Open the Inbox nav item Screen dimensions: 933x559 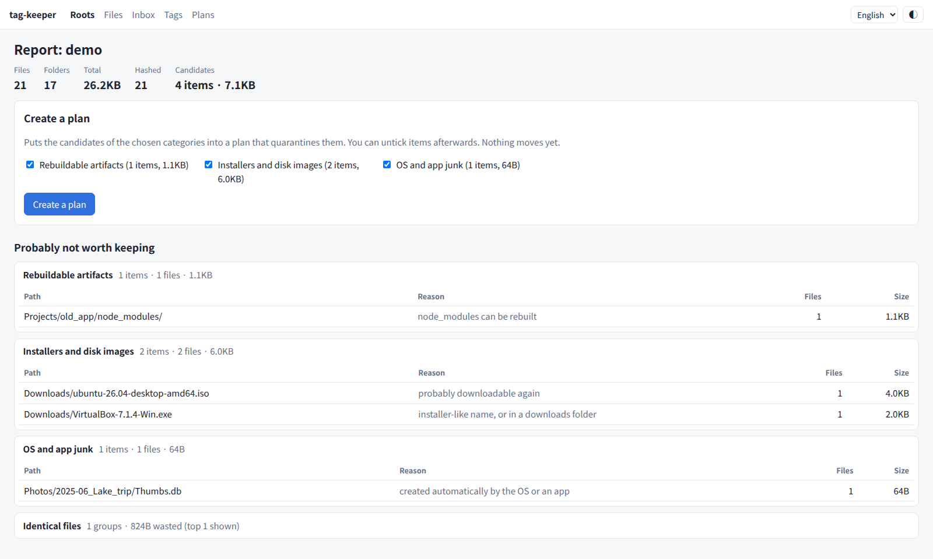(143, 15)
